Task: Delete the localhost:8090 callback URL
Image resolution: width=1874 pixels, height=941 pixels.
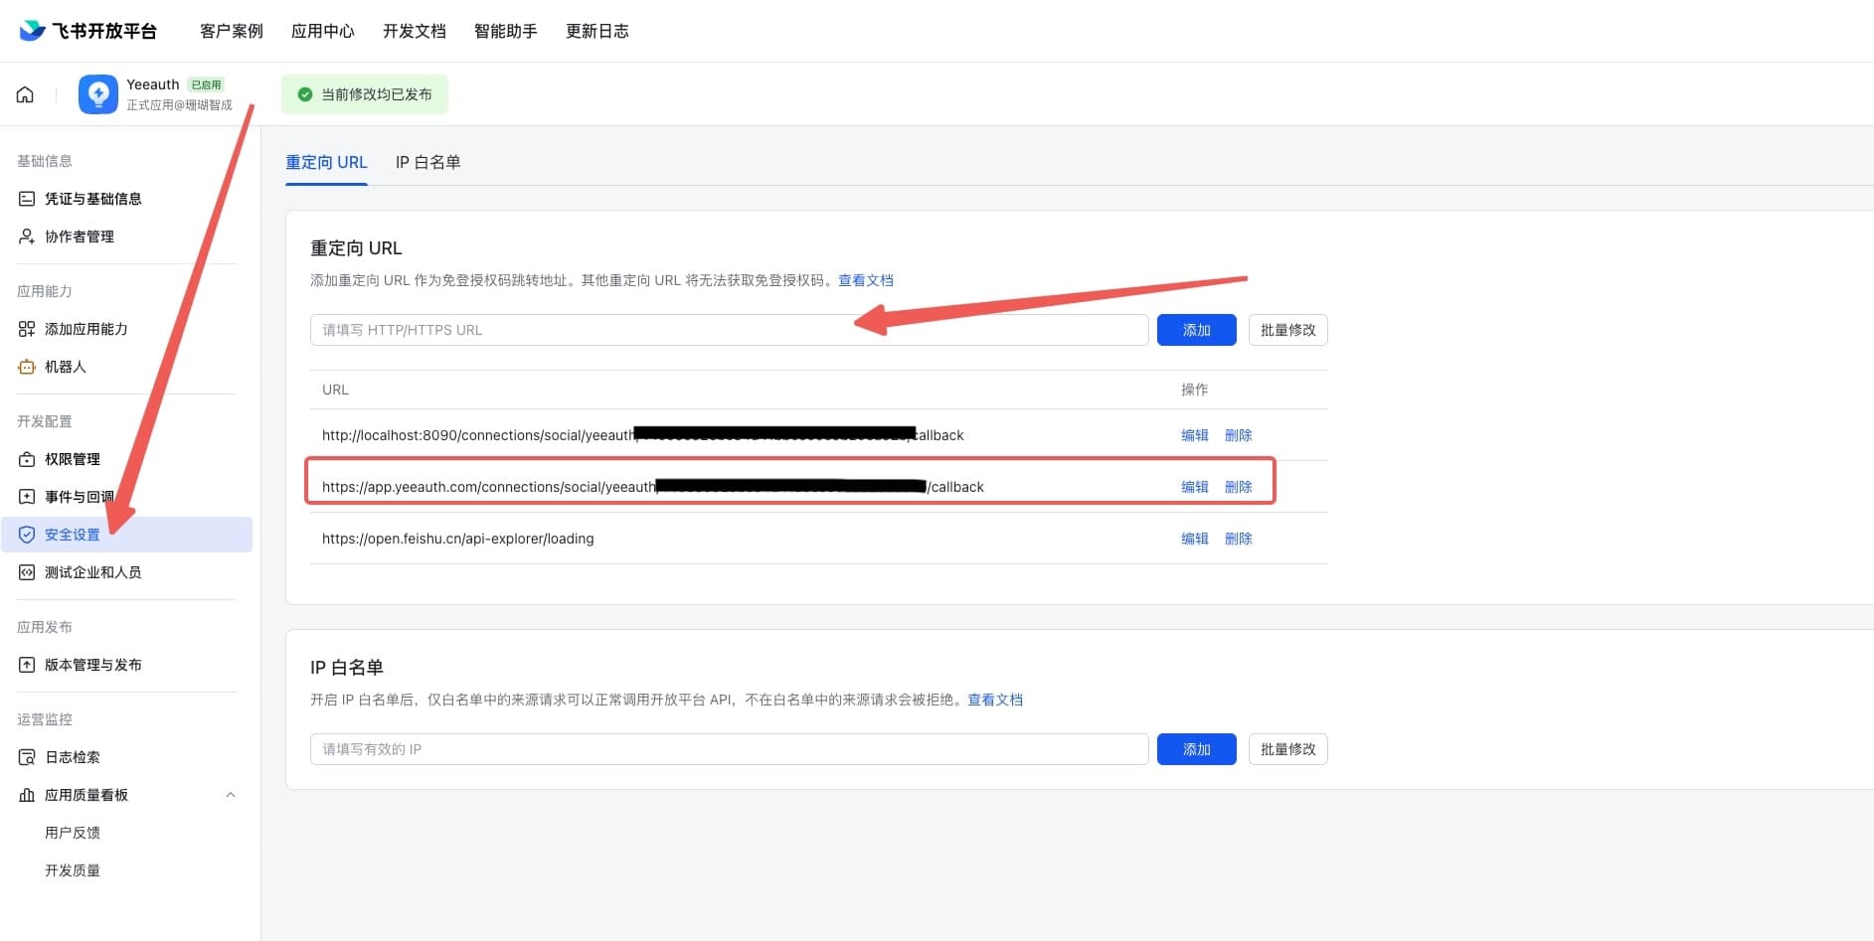Action: coord(1239,435)
